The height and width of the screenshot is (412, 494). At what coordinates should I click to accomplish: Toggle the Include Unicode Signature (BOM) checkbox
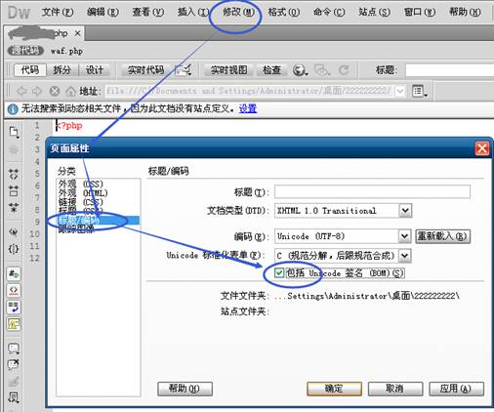click(x=279, y=272)
